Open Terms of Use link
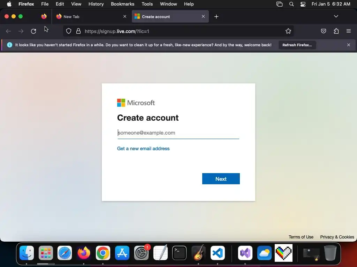 click(x=301, y=237)
